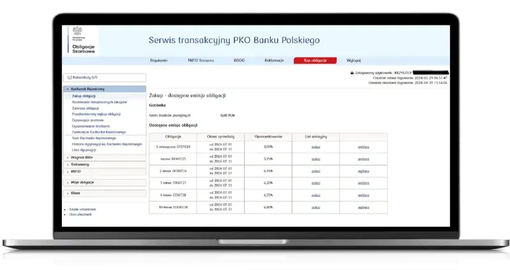Viewport: 510px width, 270px height.
Task: Expand the MIFID sidebar section
Action: [105, 172]
